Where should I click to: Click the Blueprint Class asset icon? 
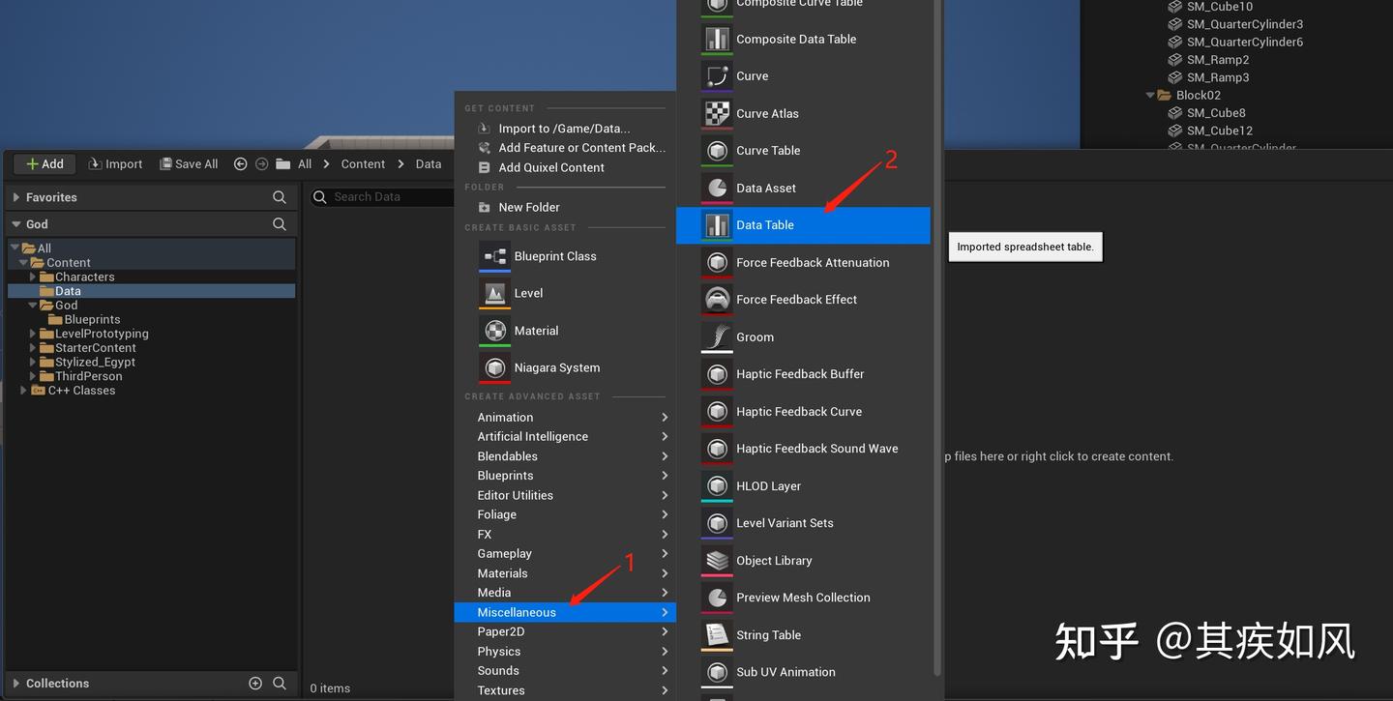click(494, 256)
